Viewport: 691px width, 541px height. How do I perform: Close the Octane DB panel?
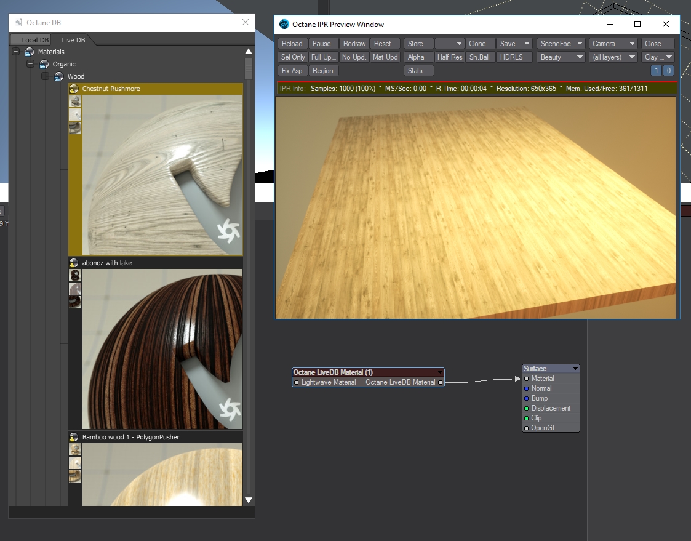(246, 22)
